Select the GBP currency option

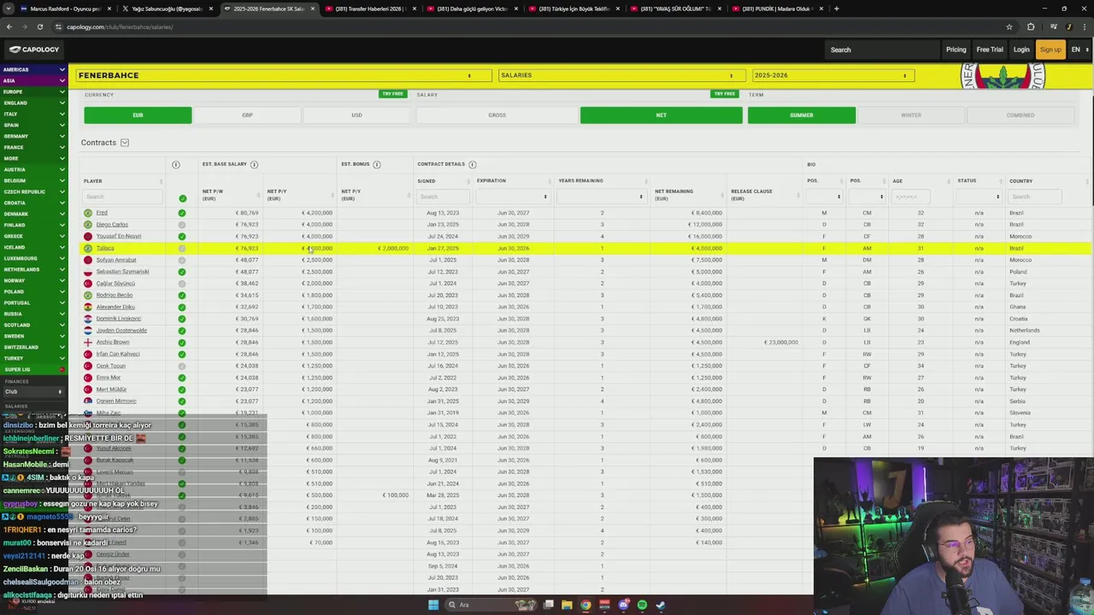[247, 115]
